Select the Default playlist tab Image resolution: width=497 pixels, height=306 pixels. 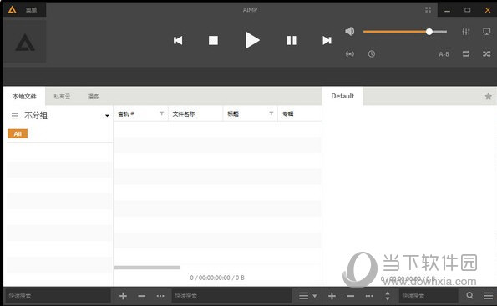point(342,96)
